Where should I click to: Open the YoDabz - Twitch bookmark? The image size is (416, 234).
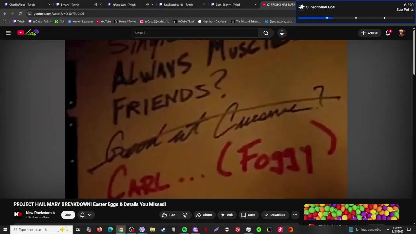coord(40,22)
